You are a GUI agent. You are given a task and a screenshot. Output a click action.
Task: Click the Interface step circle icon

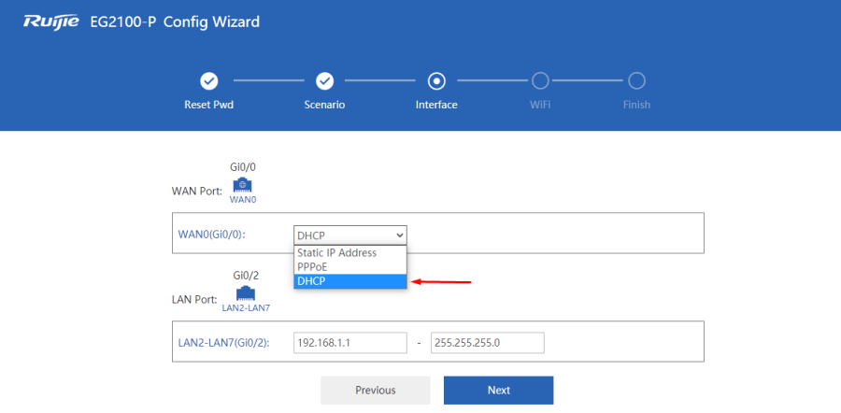(x=436, y=81)
